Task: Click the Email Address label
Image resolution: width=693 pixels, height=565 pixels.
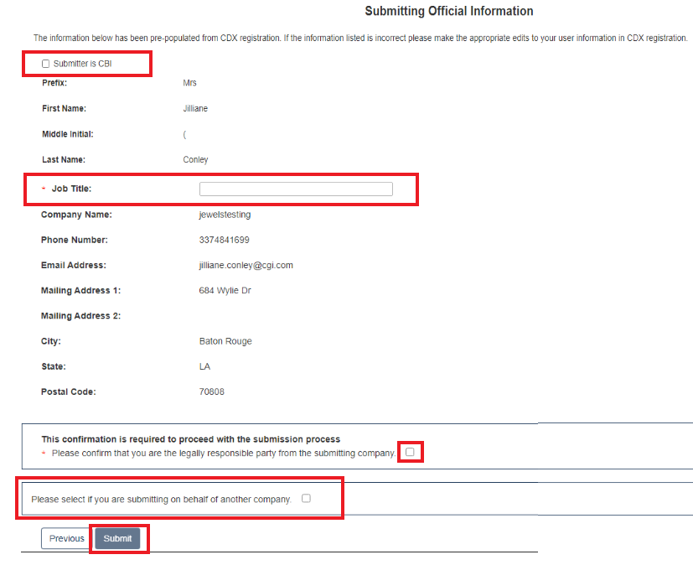Action: (x=74, y=265)
